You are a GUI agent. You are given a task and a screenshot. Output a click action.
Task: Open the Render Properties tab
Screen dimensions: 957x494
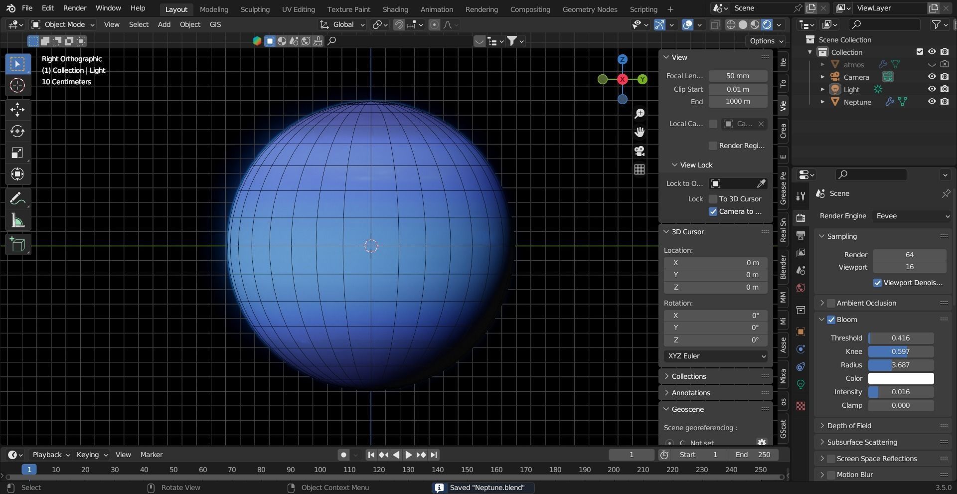(x=800, y=218)
